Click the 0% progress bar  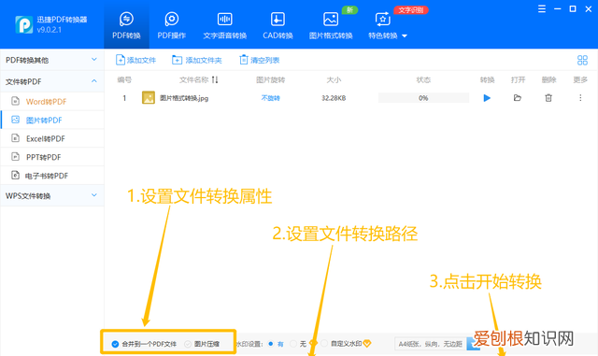coord(423,98)
